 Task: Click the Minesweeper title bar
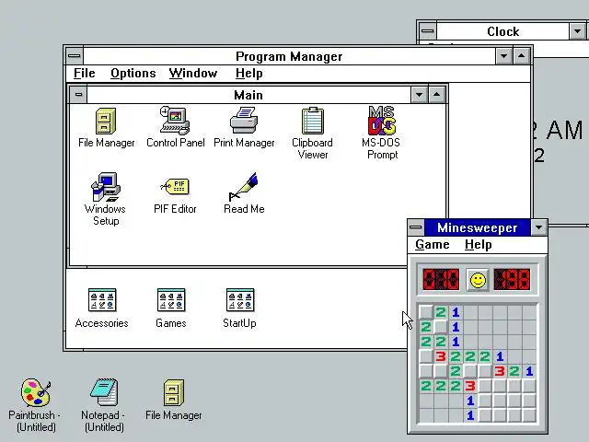(x=478, y=227)
